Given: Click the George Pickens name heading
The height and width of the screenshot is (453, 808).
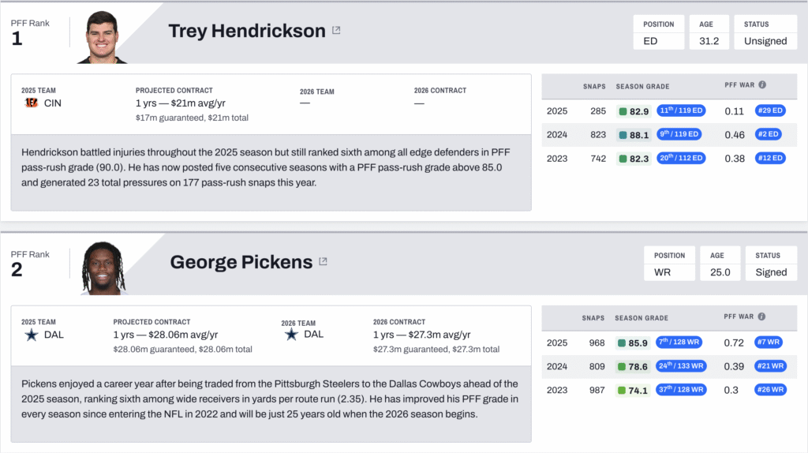Looking at the screenshot, I should click(240, 262).
